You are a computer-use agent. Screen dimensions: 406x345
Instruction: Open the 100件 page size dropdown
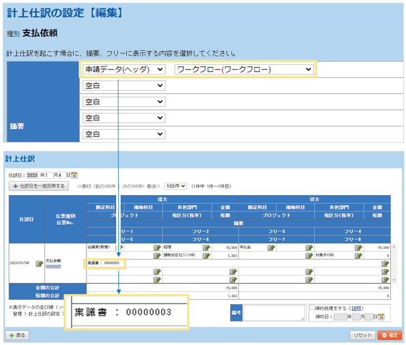[x=175, y=186]
